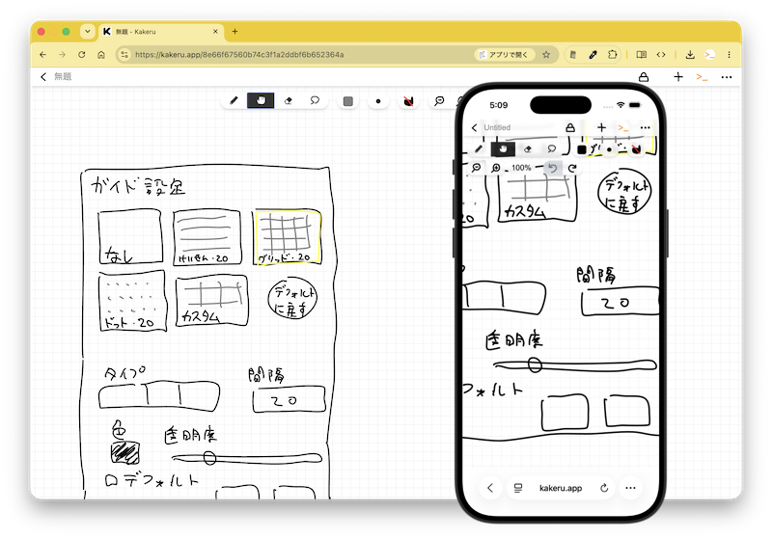Click the browser profile avatar icon
The height and width of the screenshot is (539, 772).
pos(709,55)
